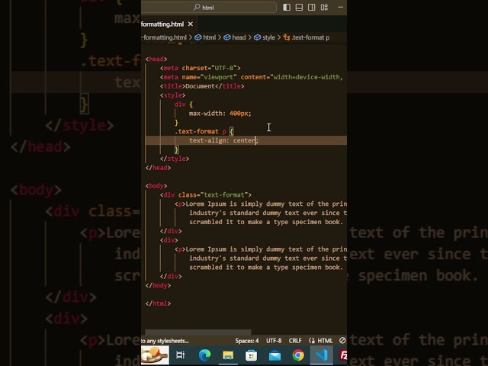488x366 pixels.
Task: Click the opening <body> tag
Action: pyautogui.click(x=156, y=186)
